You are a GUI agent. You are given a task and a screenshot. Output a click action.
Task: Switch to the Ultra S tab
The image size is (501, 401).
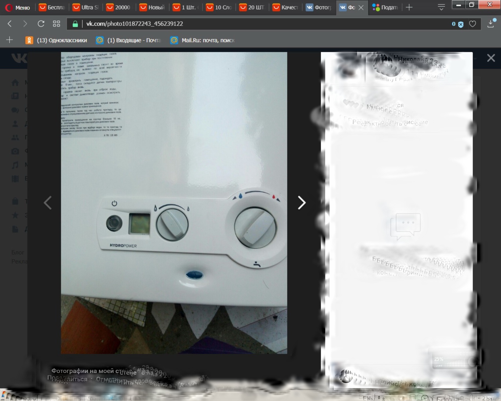tap(86, 7)
